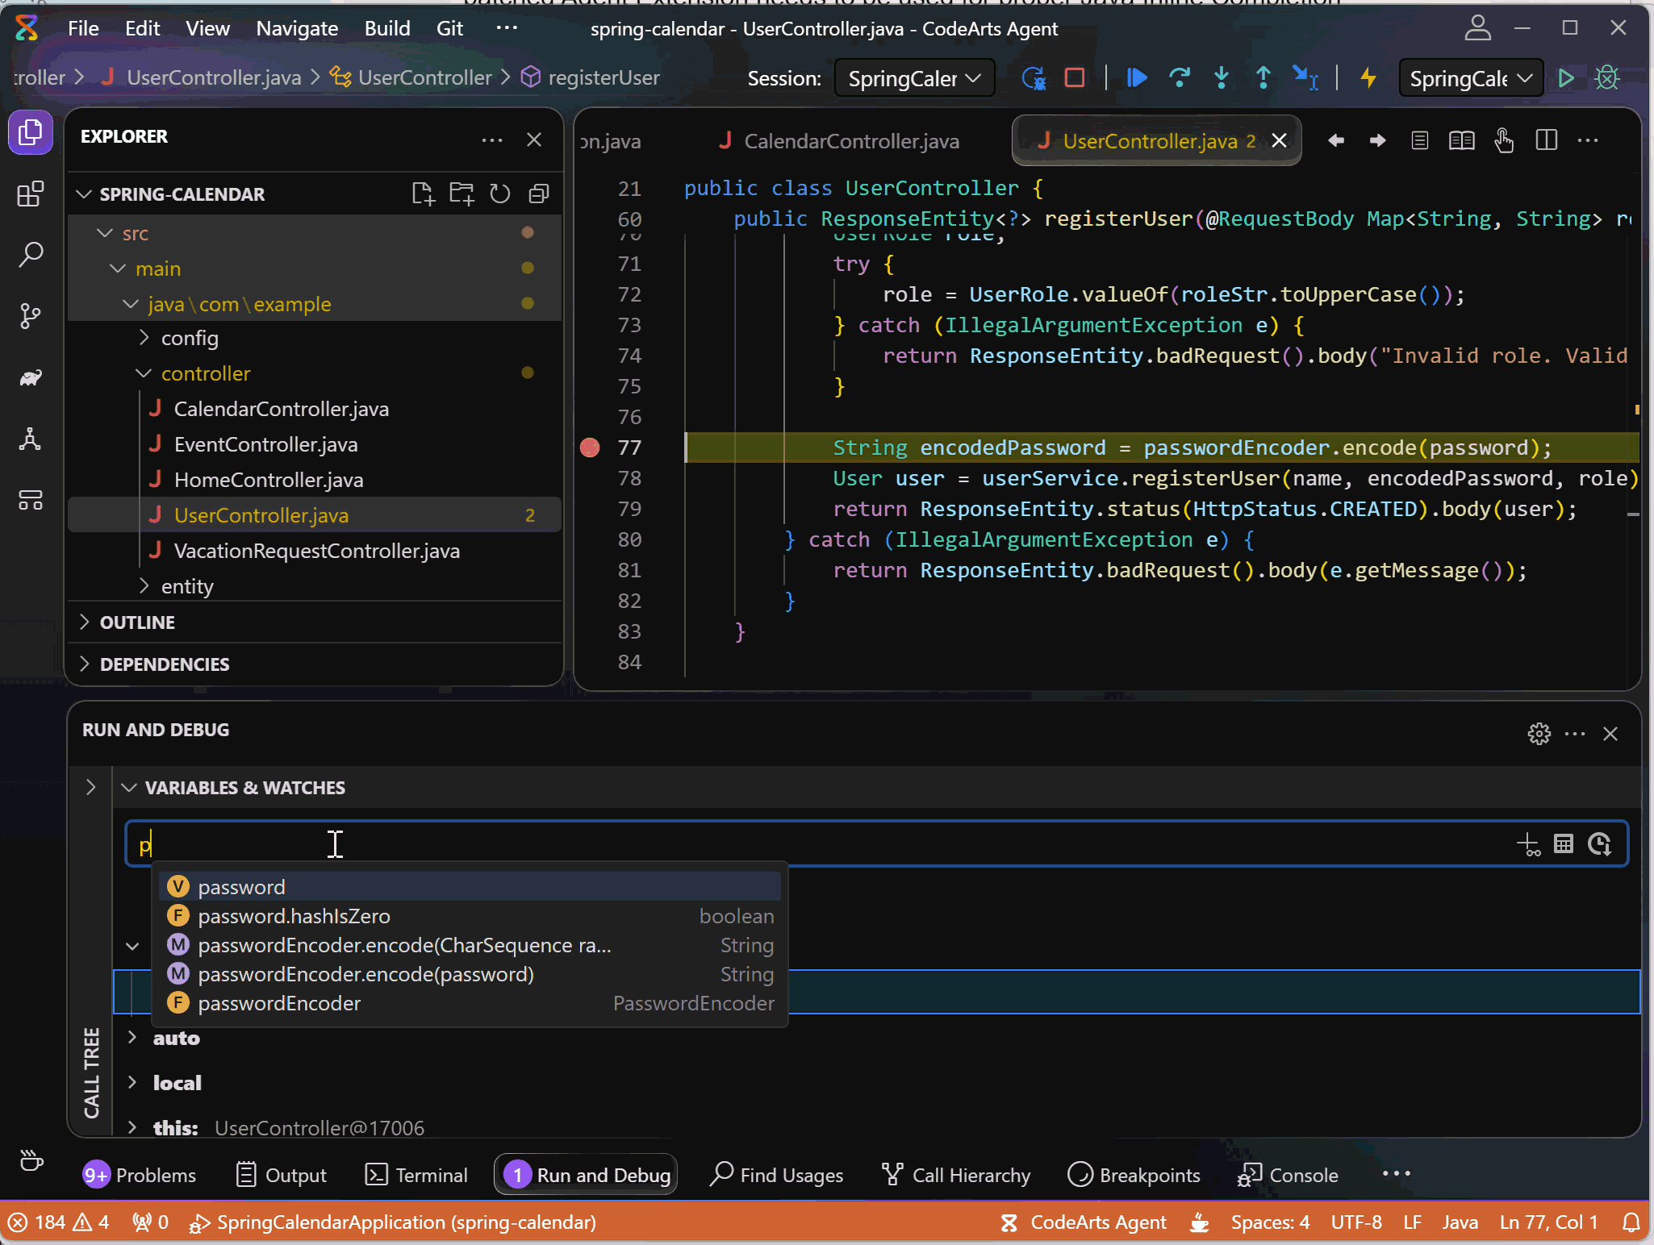Open the Terminal panel button
The image size is (1654, 1245).
pyautogui.click(x=417, y=1175)
